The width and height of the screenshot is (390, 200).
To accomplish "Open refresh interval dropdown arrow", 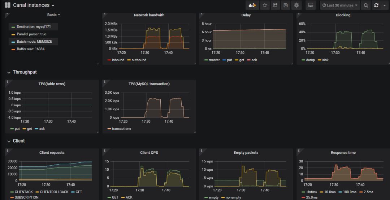I will [385, 5].
